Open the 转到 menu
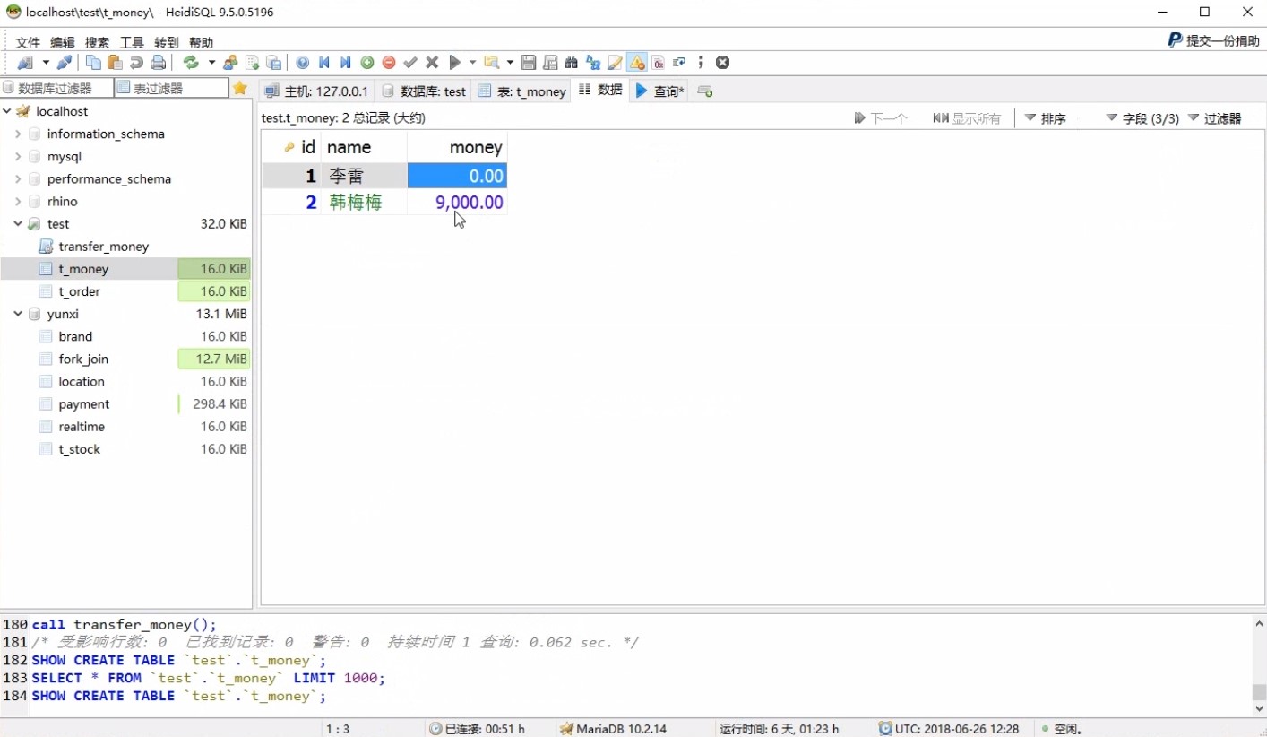Viewport: 1267px width, 737px height. point(167,42)
